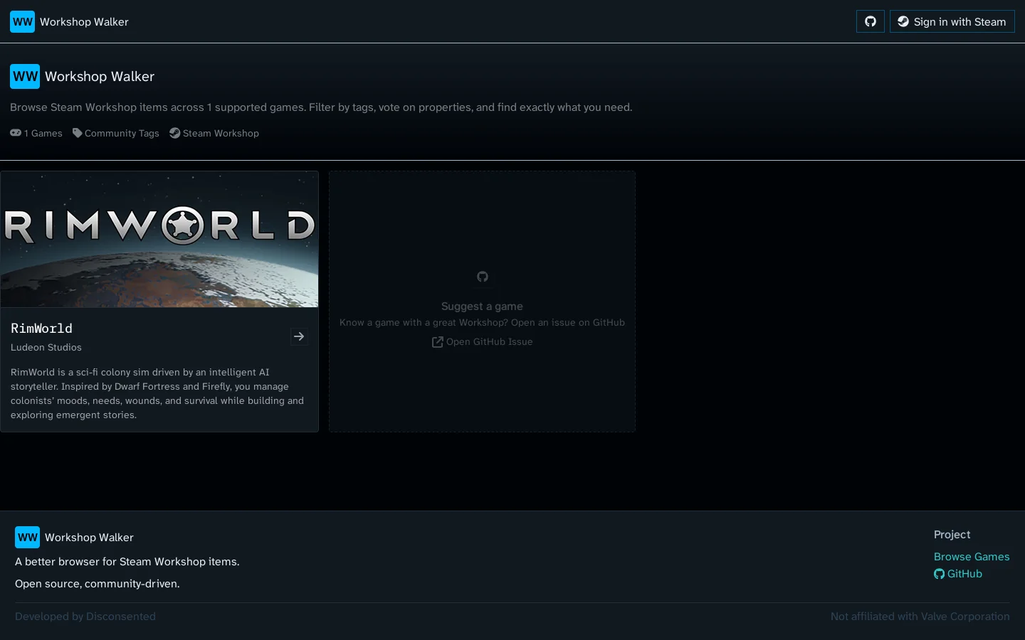
Task: Click Not affiliated with Valve Corporation text
Action: tap(920, 617)
